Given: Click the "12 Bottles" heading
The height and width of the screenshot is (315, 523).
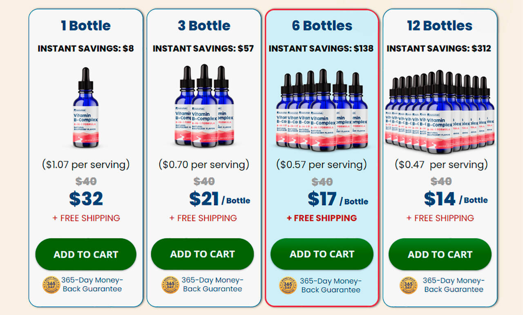Looking at the screenshot, I should (x=440, y=26).
